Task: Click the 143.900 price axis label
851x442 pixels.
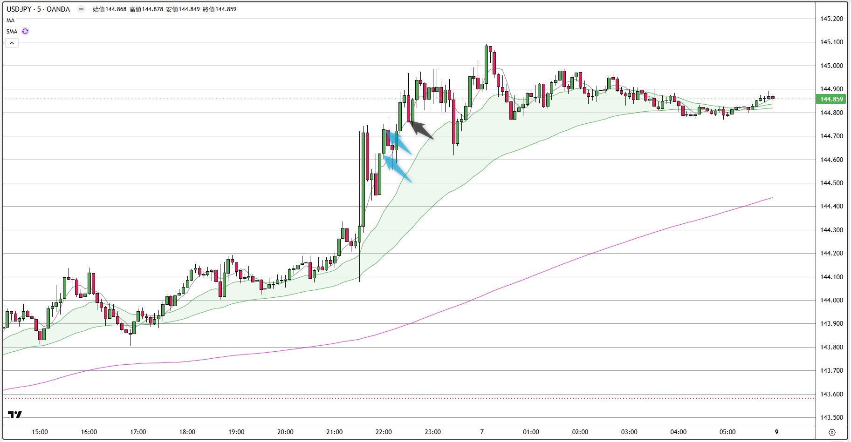Action: point(831,323)
